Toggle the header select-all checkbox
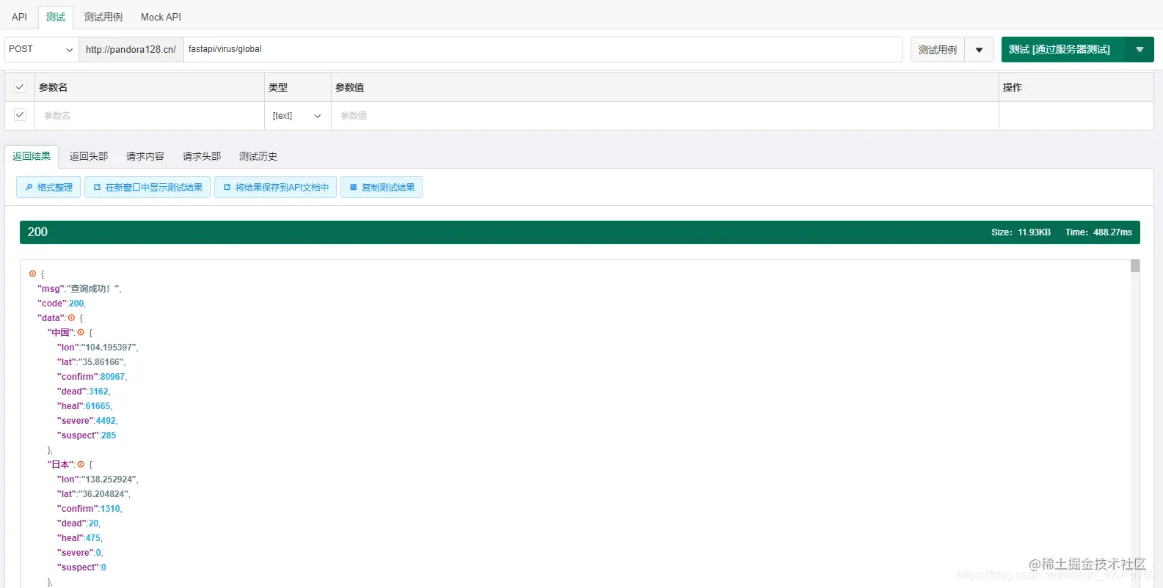This screenshot has width=1163, height=588. click(20, 87)
